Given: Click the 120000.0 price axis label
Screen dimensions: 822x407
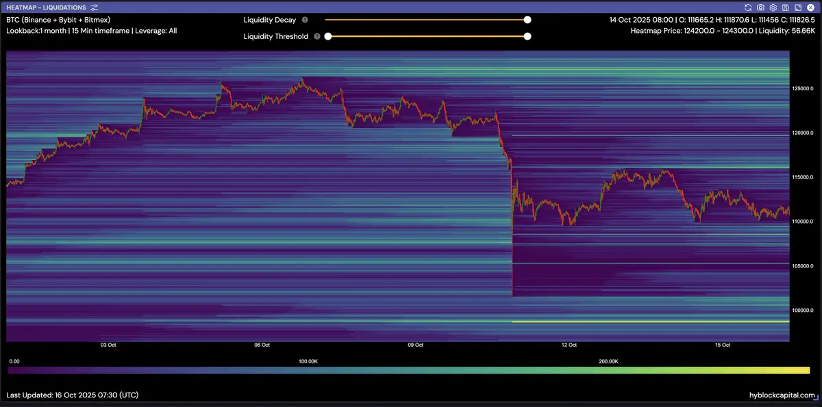Looking at the screenshot, I should coord(804,133).
